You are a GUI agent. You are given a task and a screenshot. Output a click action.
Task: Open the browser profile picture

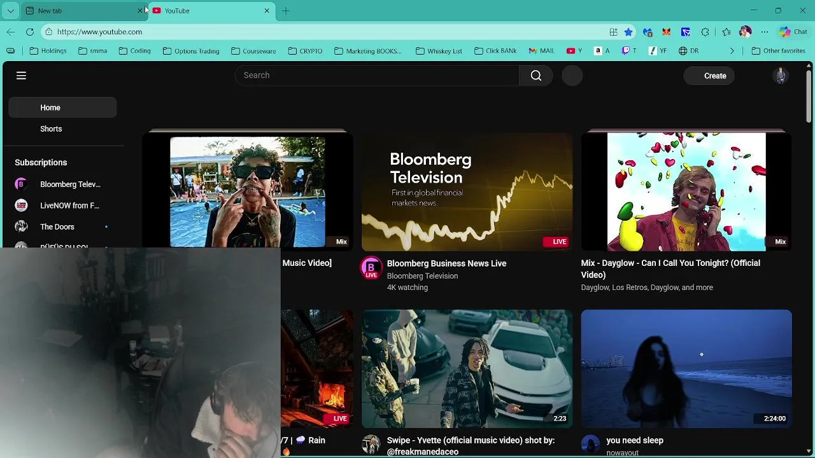[x=746, y=32]
